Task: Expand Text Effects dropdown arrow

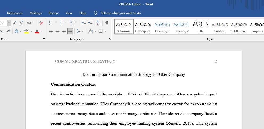Action: 21,31
